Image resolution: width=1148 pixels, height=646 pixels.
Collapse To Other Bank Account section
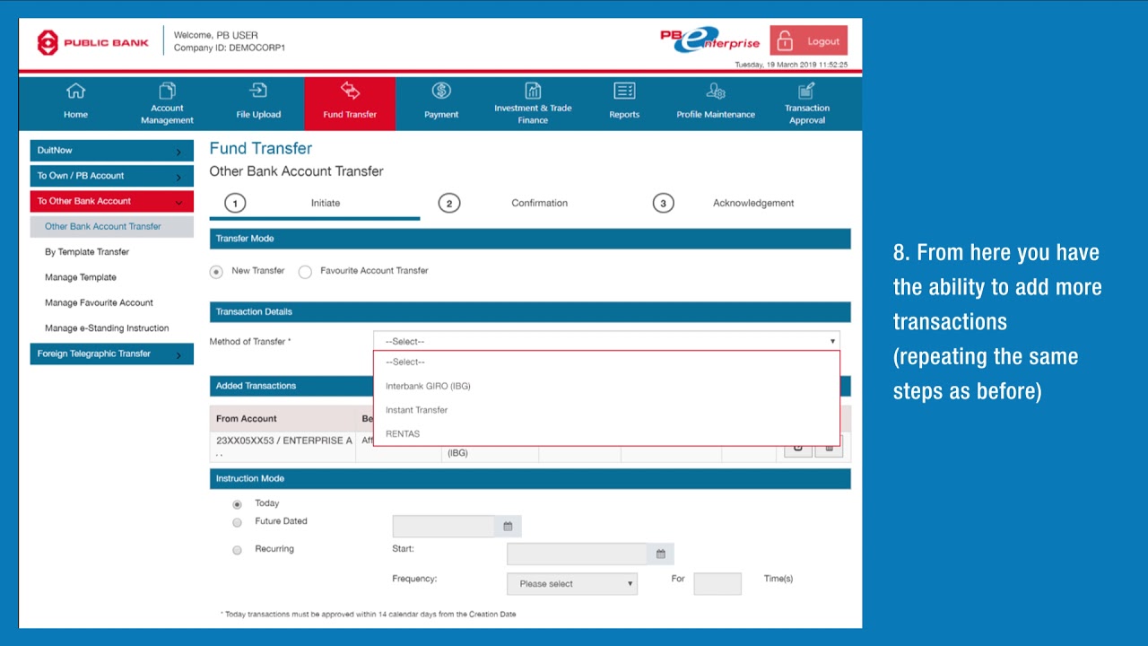pos(111,201)
